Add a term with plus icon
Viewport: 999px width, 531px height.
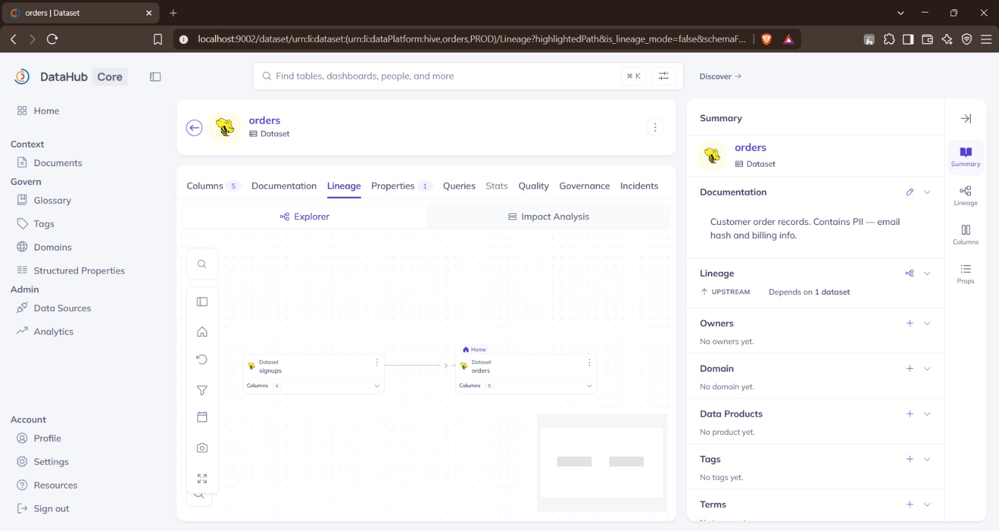click(x=910, y=505)
